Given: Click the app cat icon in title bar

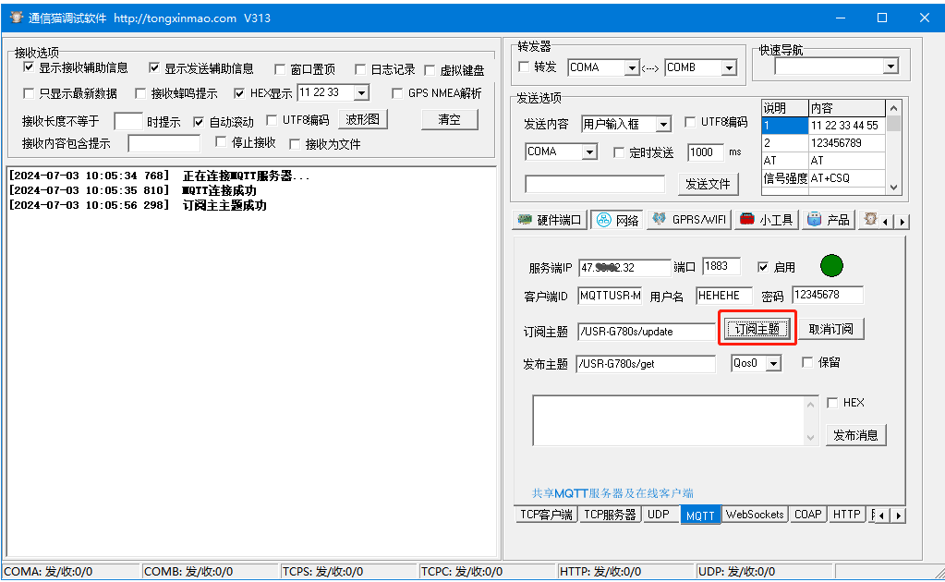Looking at the screenshot, I should click(x=16, y=18).
